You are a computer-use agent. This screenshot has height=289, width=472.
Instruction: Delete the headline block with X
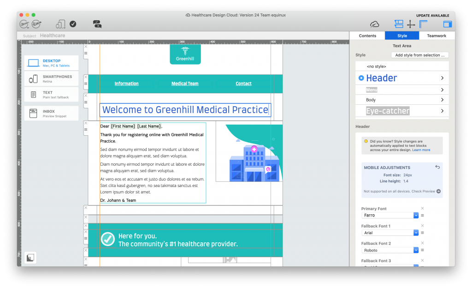86,96
